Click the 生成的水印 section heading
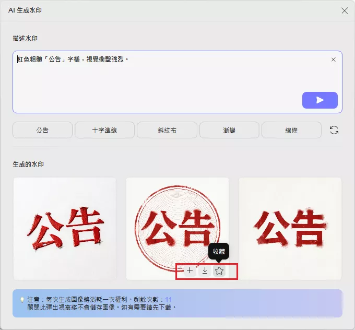 (28, 164)
